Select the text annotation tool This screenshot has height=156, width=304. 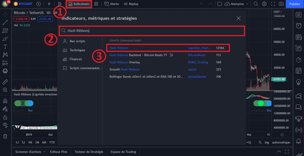(5, 47)
